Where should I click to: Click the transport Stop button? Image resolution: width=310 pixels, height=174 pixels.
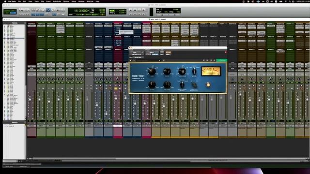[x=135, y=10]
